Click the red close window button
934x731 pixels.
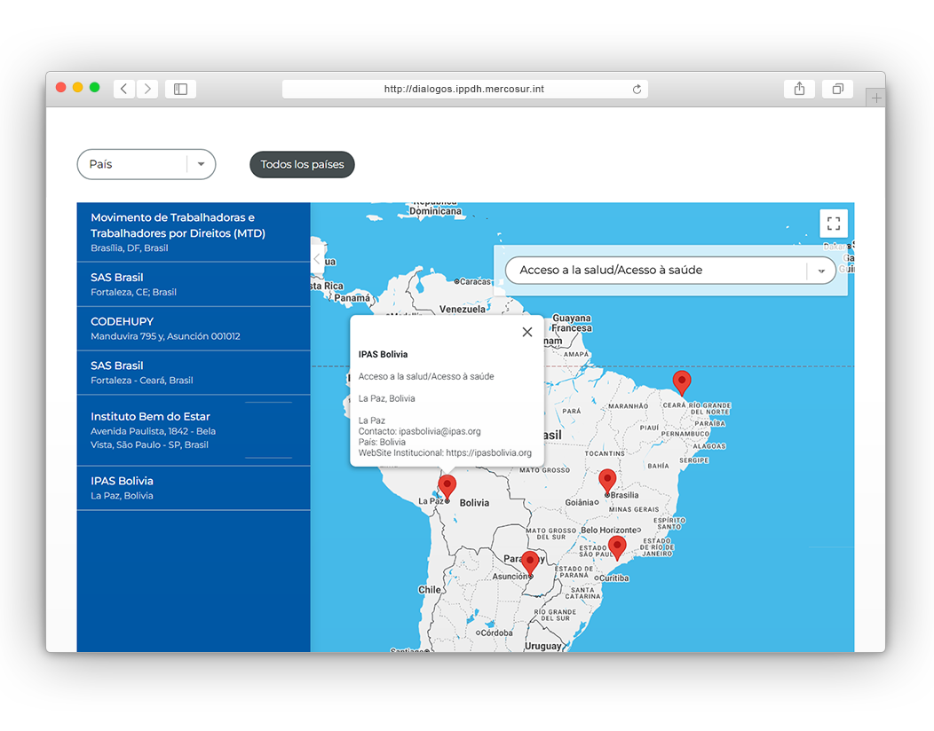pyautogui.click(x=60, y=88)
